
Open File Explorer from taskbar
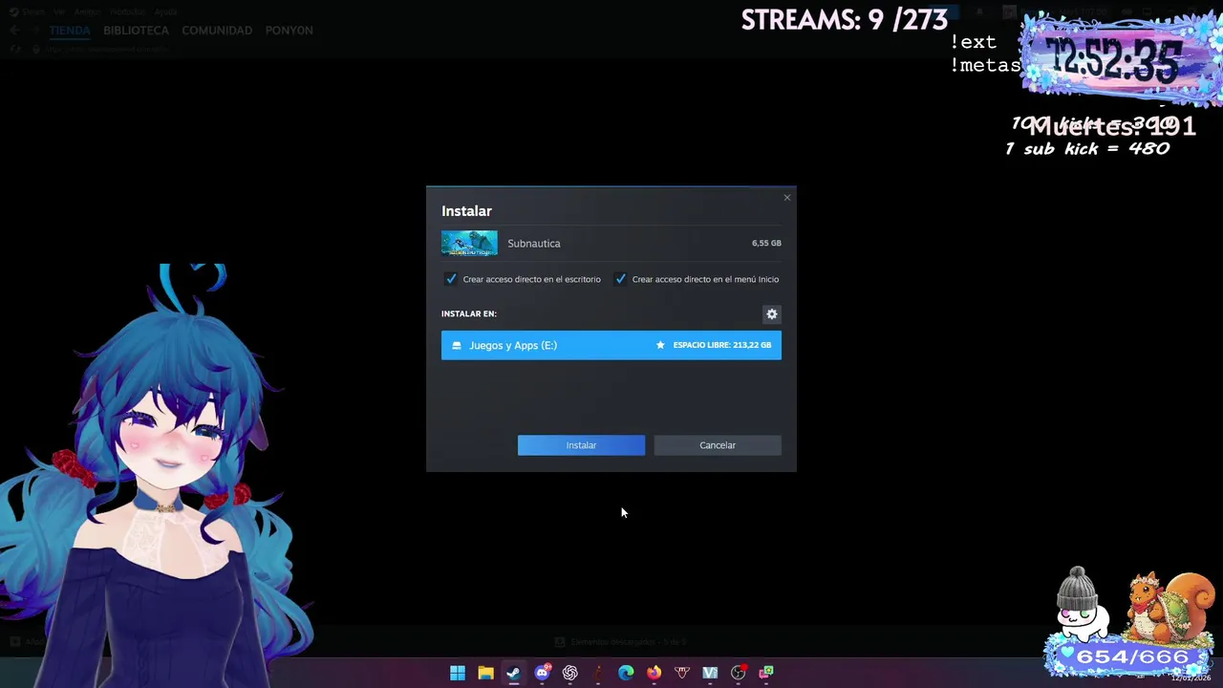coord(485,673)
